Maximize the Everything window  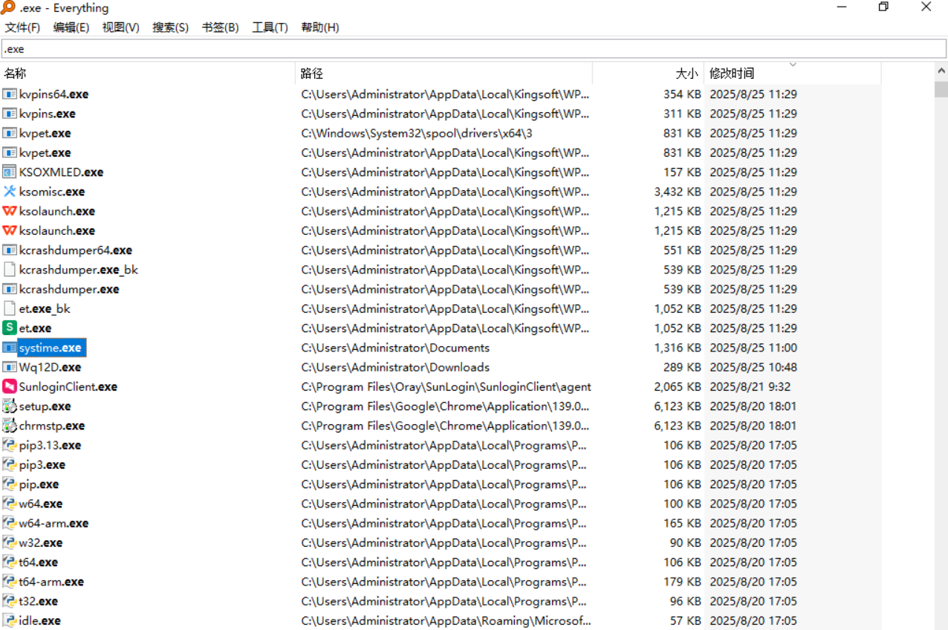click(883, 7)
